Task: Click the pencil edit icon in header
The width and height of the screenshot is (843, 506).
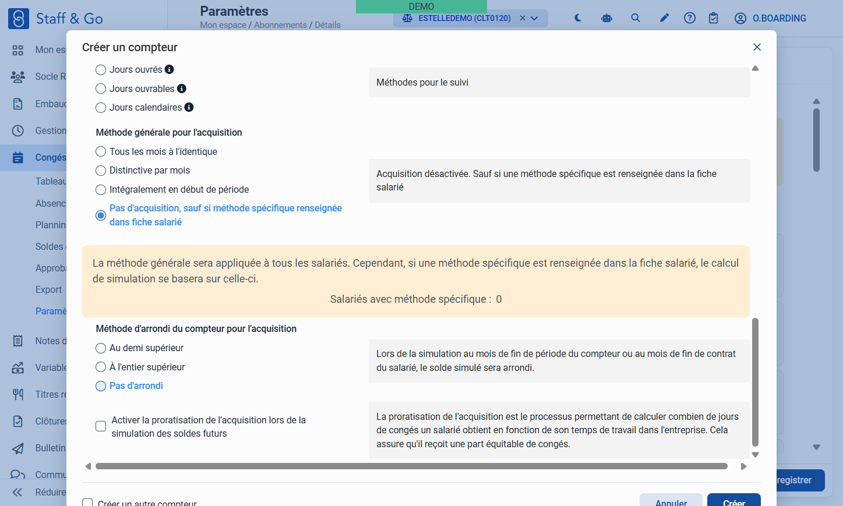Action: pos(664,18)
